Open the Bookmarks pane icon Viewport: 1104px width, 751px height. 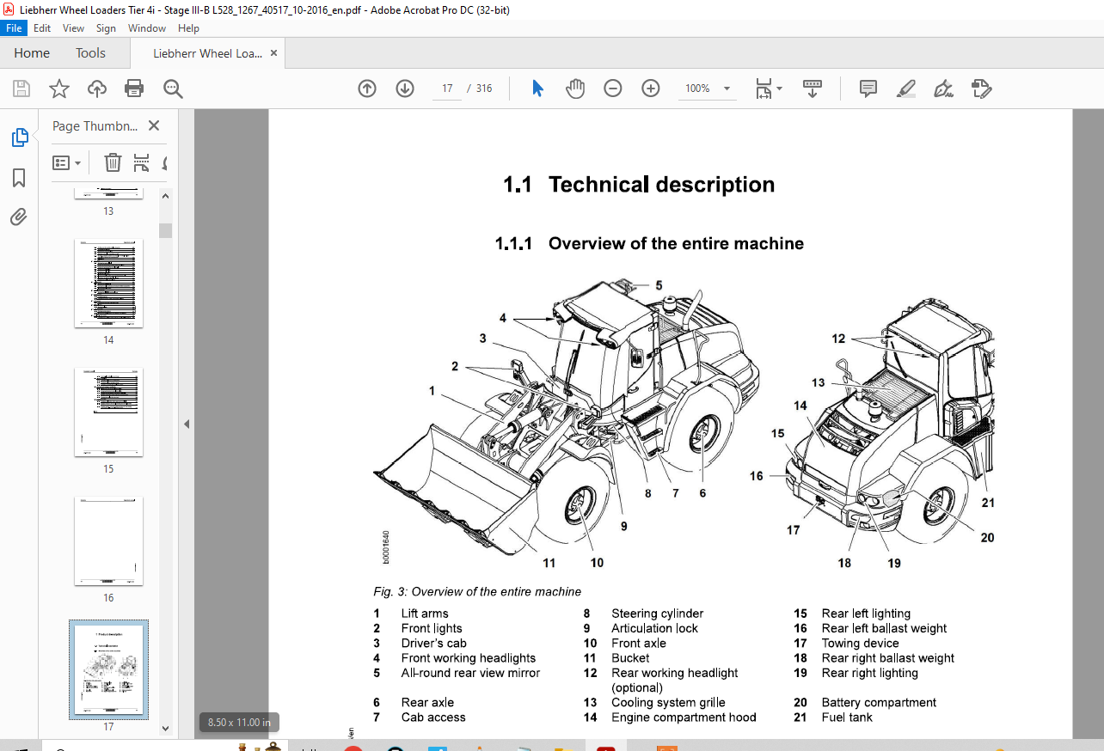coord(19,177)
